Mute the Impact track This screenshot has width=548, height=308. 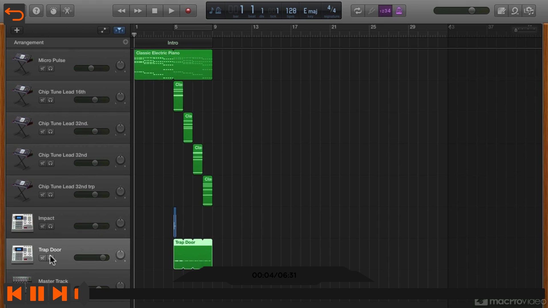(x=43, y=226)
